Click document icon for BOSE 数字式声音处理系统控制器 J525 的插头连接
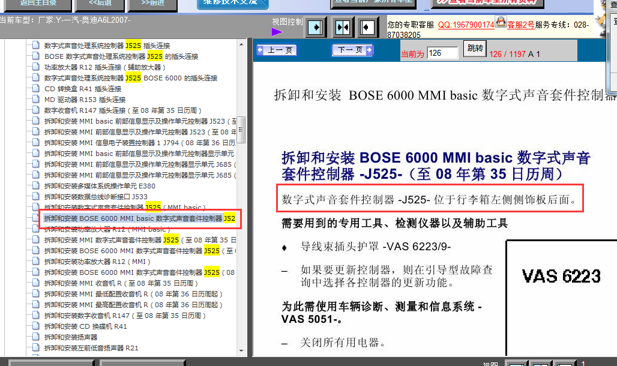 [x=36, y=56]
